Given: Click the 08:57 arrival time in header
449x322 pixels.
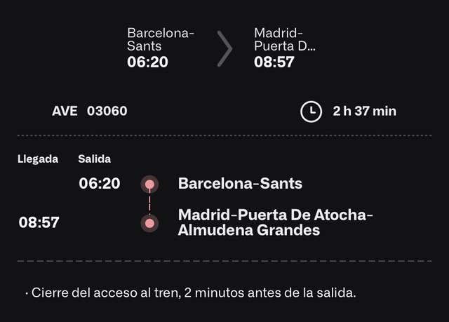Looking at the screenshot, I should [x=274, y=62].
